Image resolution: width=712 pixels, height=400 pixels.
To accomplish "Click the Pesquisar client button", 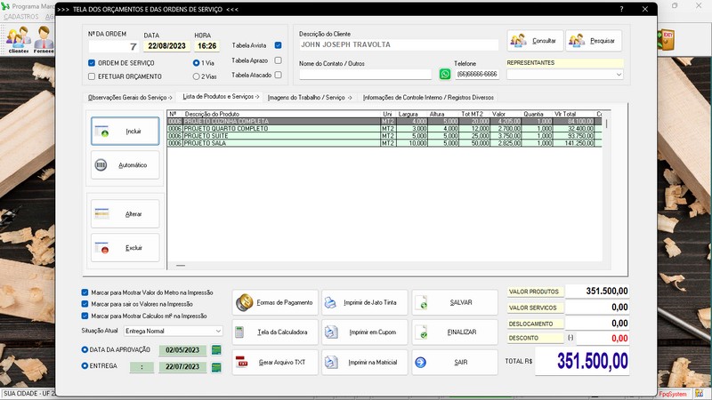I will click(x=594, y=41).
